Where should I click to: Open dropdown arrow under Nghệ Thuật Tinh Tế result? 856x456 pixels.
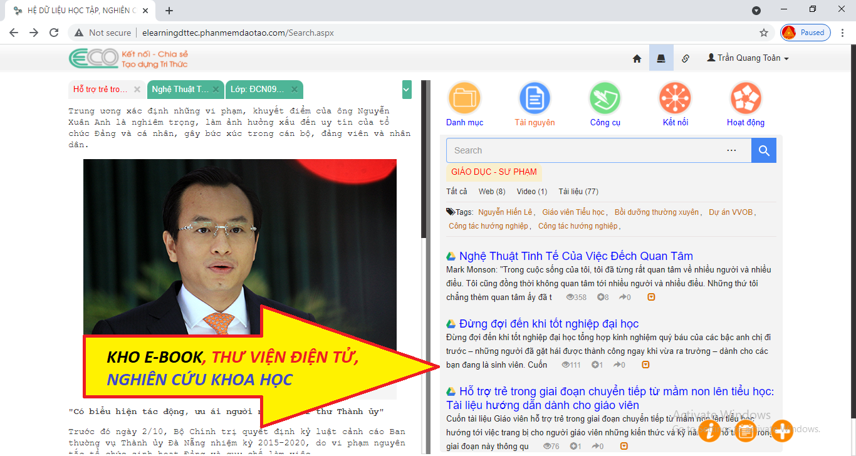pyautogui.click(x=651, y=297)
